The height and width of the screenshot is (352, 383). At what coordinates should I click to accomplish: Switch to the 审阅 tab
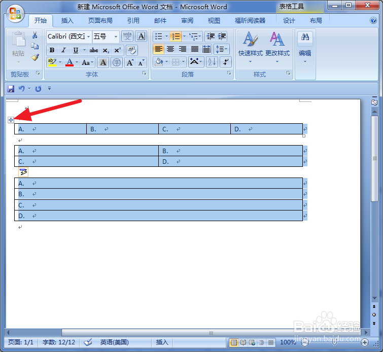pos(187,20)
